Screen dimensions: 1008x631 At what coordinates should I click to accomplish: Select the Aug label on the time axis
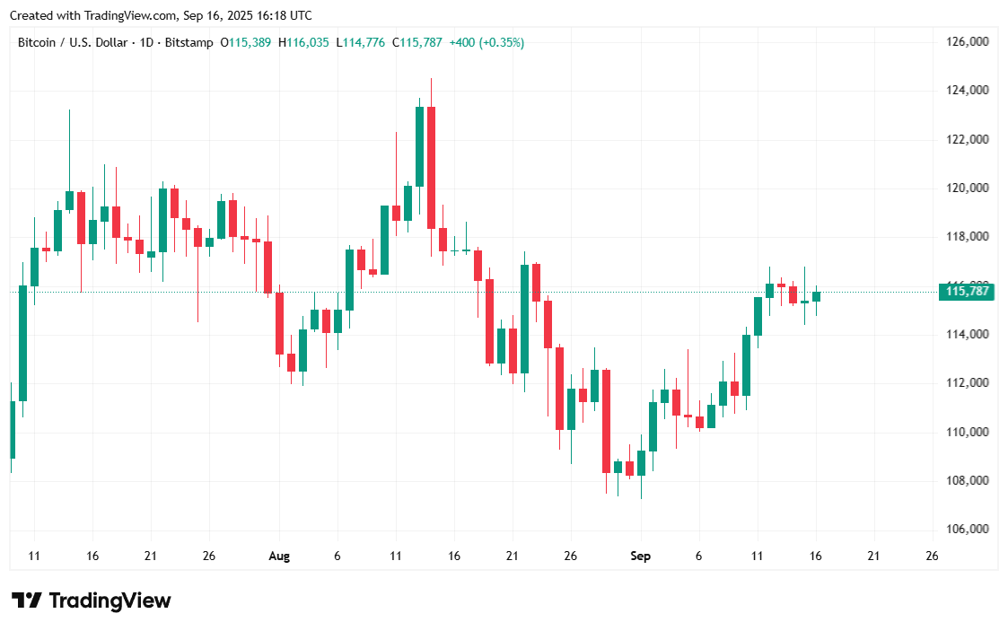pos(279,557)
